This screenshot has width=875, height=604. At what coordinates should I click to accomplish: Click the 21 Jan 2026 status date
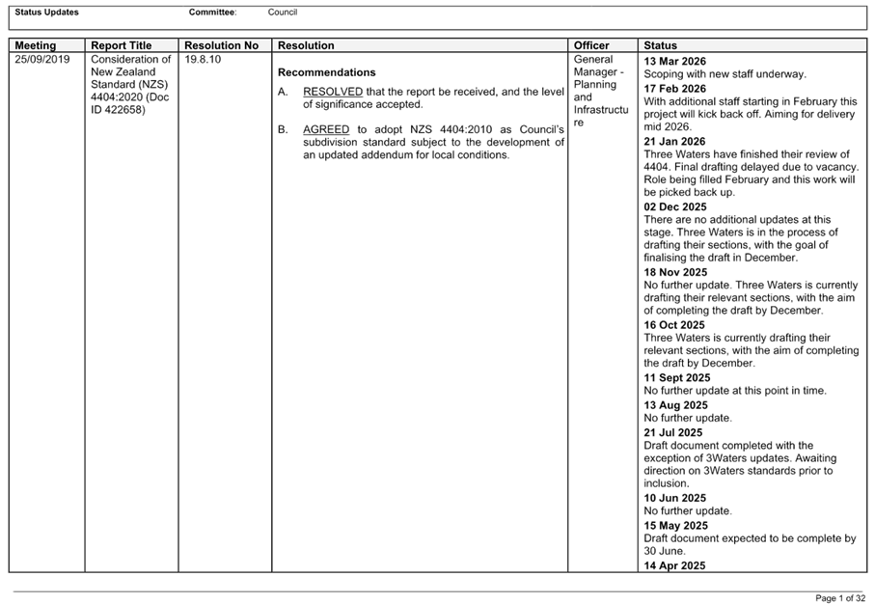tap(674, 142)
